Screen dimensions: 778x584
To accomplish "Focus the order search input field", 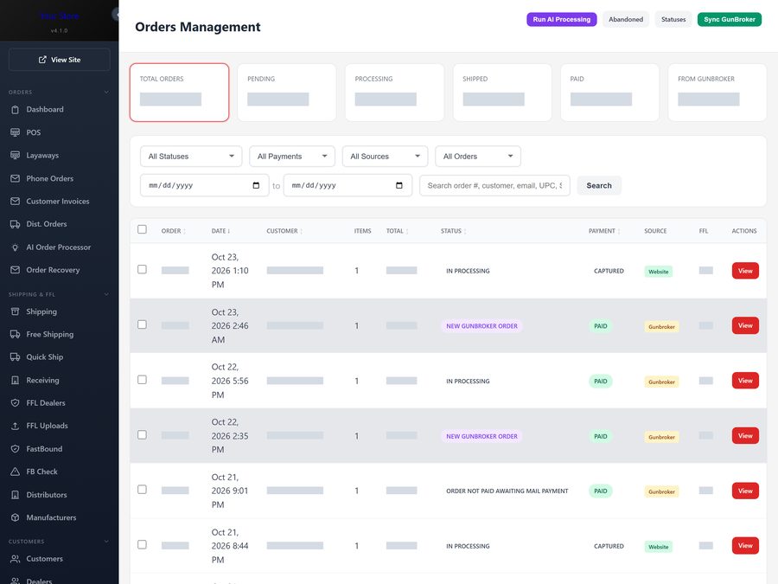I will point(494,186).
